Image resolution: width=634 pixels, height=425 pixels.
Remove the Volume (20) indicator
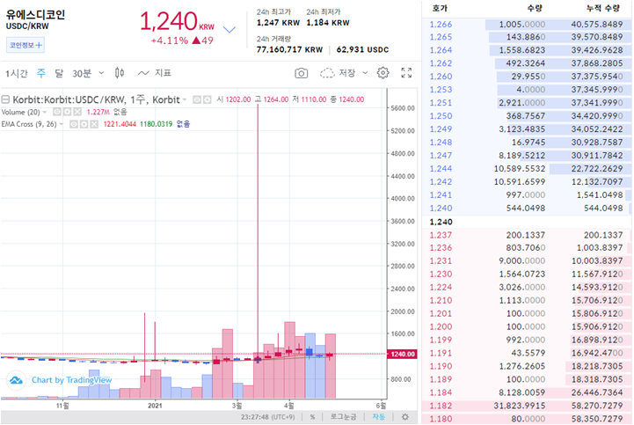pyautogui.click(x=77, y=112)
